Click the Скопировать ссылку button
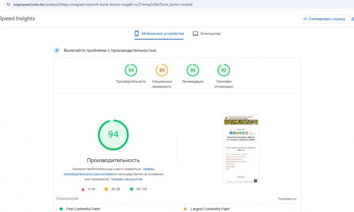Image resolution: width=354 pixels, height=212 pixels. point(324,19)
